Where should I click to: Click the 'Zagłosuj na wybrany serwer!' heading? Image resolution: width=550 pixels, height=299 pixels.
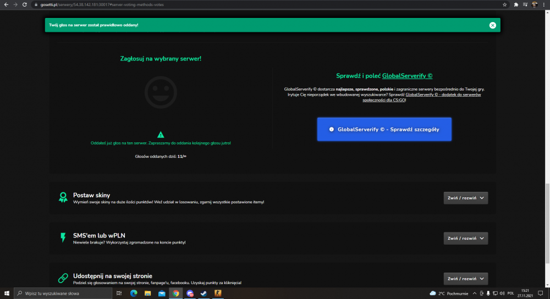click(x=161, y=59)
